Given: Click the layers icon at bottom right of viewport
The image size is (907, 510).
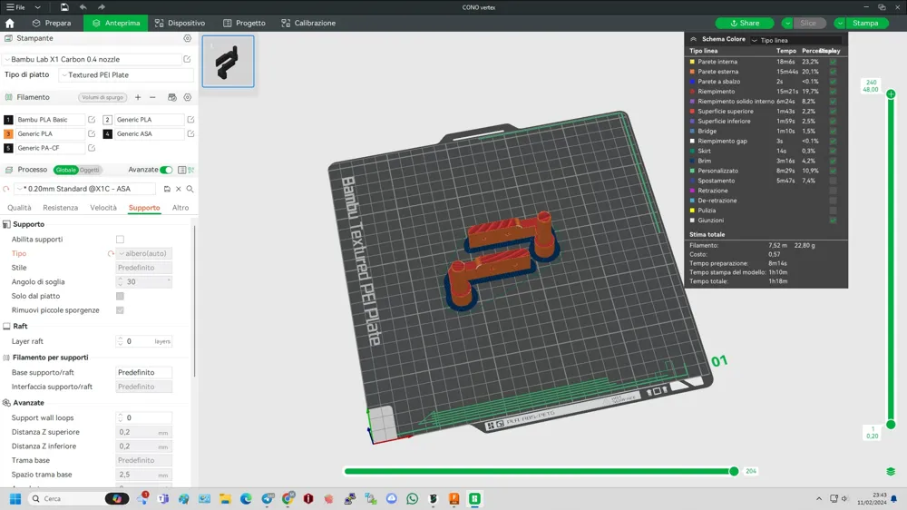Looking at the screenshot, I should (891, 472).
